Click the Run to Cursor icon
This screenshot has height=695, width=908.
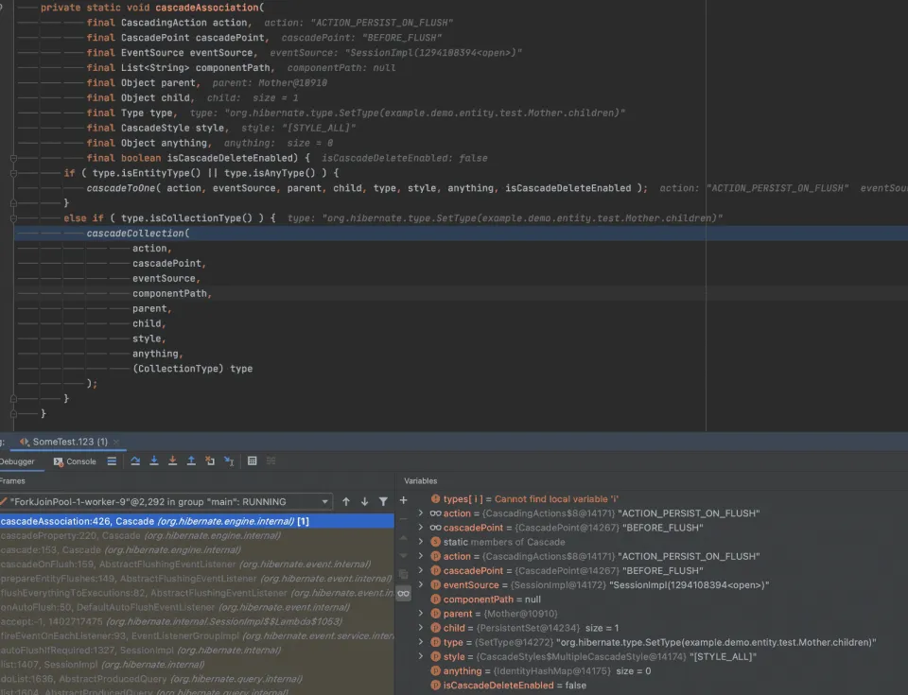tap(229, 461)
